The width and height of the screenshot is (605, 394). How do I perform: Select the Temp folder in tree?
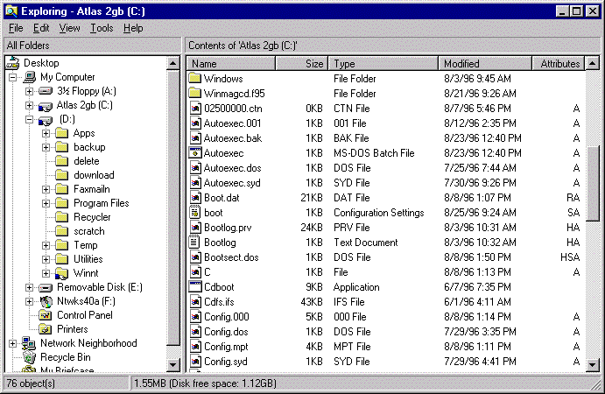[86, 245]
